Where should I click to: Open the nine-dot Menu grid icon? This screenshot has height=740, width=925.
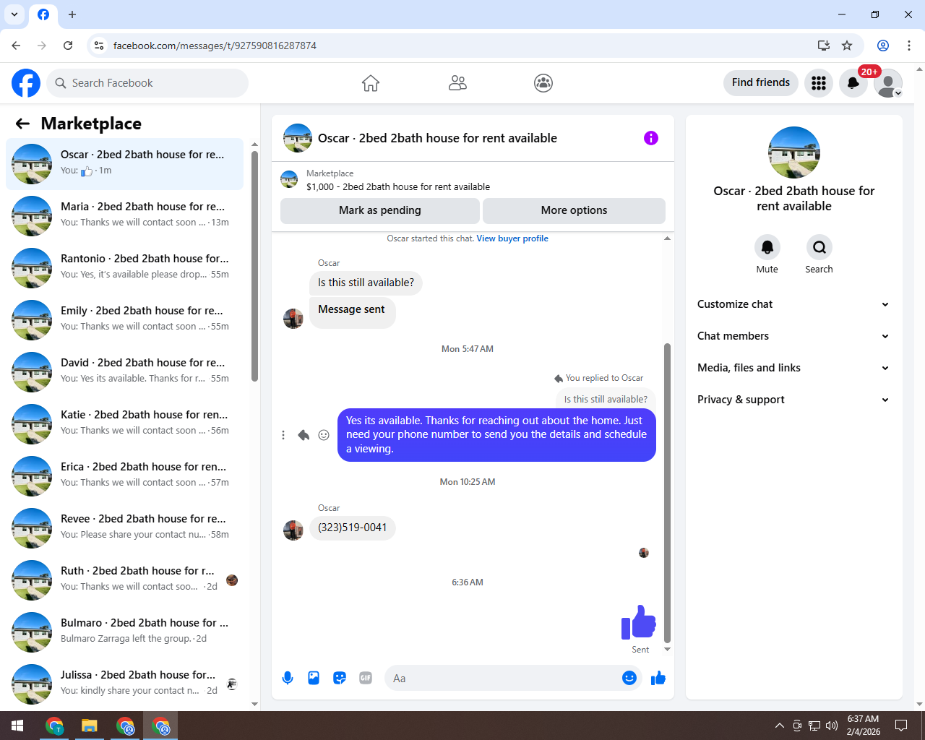(819, 83)
